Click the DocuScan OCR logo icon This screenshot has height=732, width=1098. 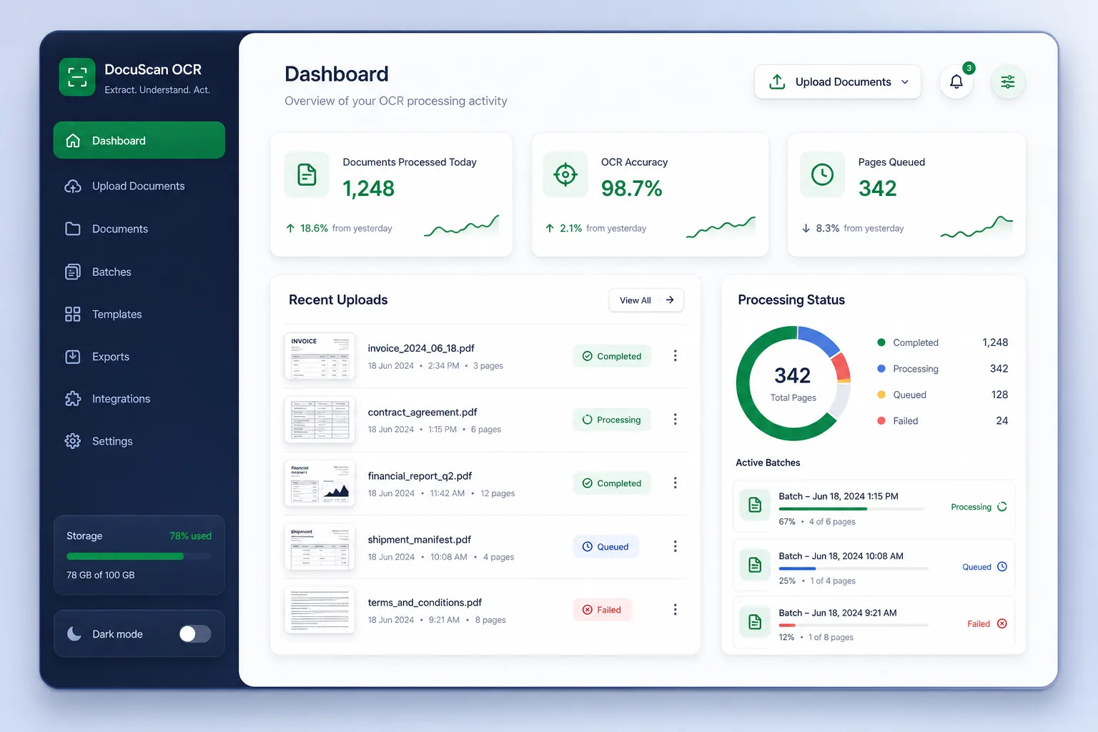tap(77, 76)
